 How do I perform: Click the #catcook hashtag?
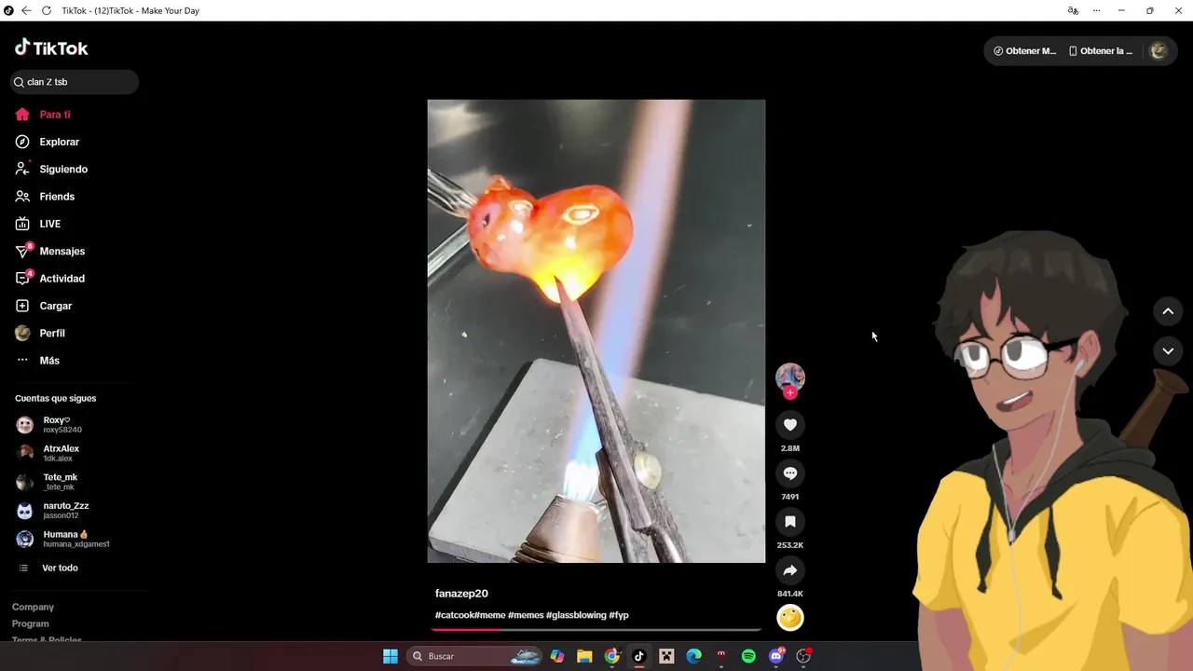455,615
